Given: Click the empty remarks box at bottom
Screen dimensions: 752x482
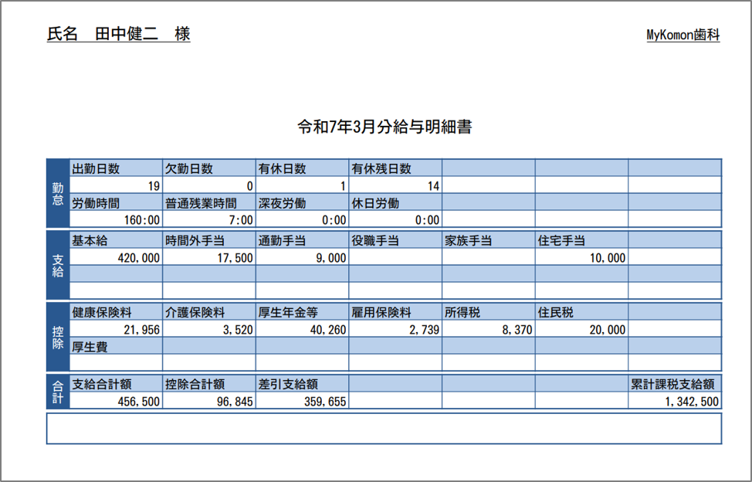Looking at the screenshot, I should coord(384,429).
